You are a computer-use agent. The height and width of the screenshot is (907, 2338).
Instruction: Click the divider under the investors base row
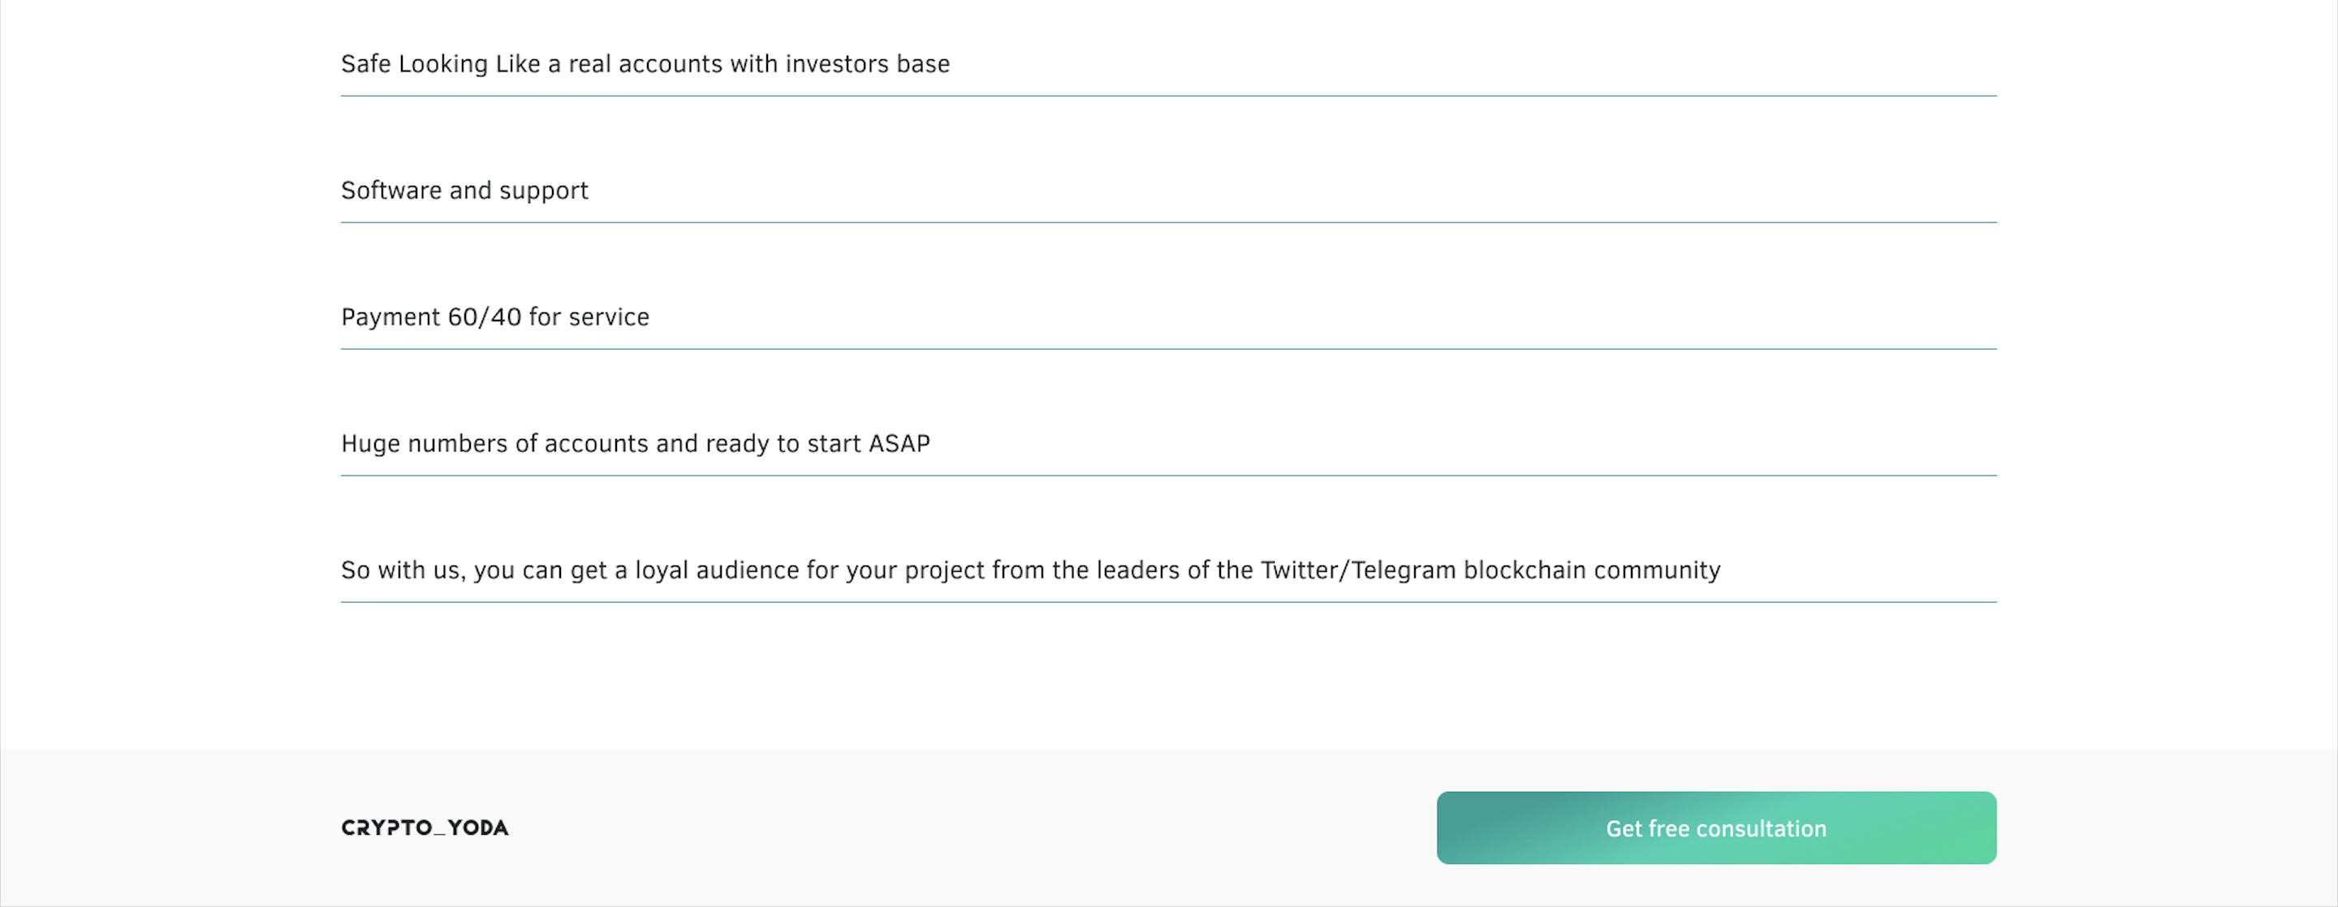1168,97
